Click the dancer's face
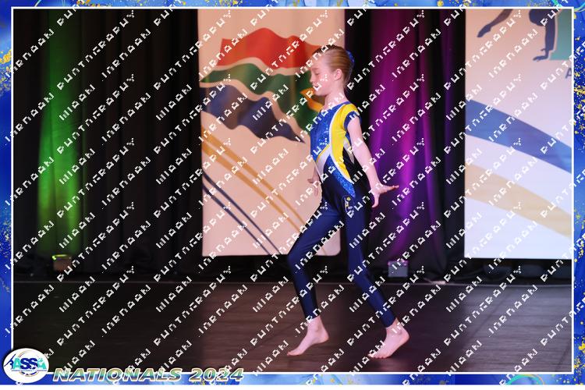Viewport: 585px width, 390px height. pos(322,76)
